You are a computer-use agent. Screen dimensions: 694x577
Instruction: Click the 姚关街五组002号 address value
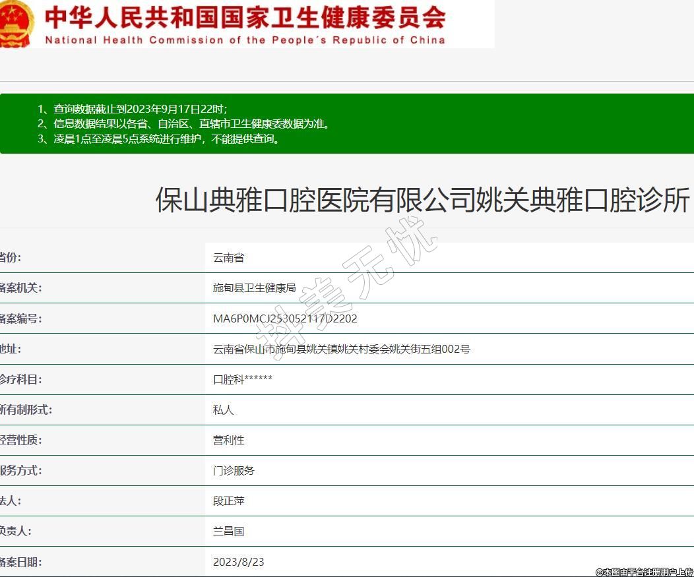[x=341, y=349]
